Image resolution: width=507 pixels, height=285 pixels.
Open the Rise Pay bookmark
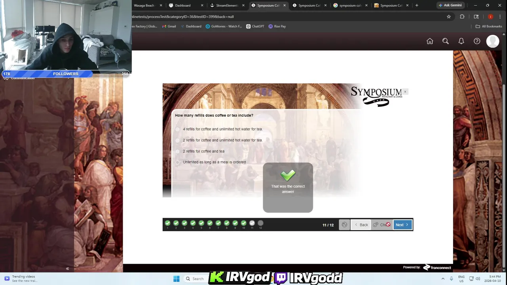point(277,27)
